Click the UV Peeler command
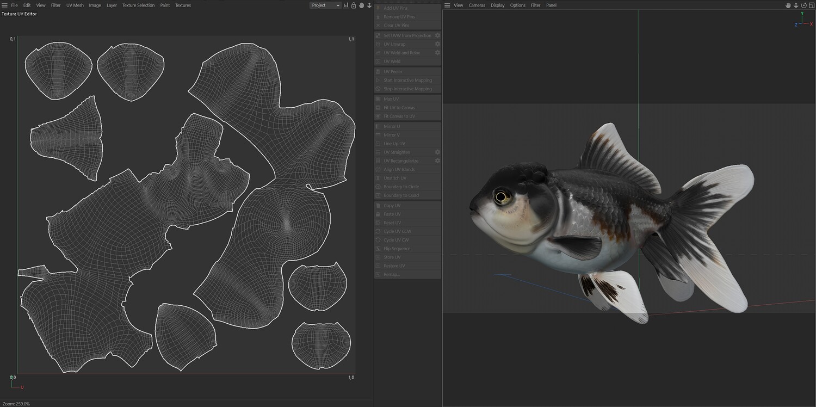Image resolution: width=816 pixels, height=407 pixels. tap(407, 72)
